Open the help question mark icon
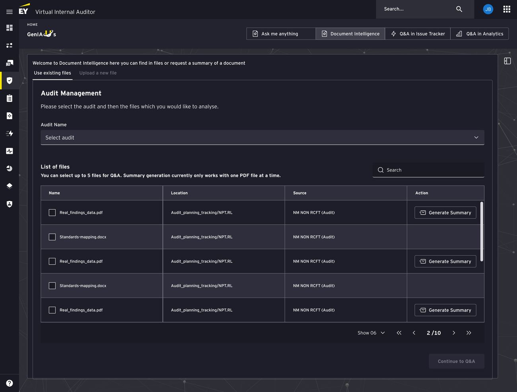Screen dimensions: 517x392 pos(10,383)
